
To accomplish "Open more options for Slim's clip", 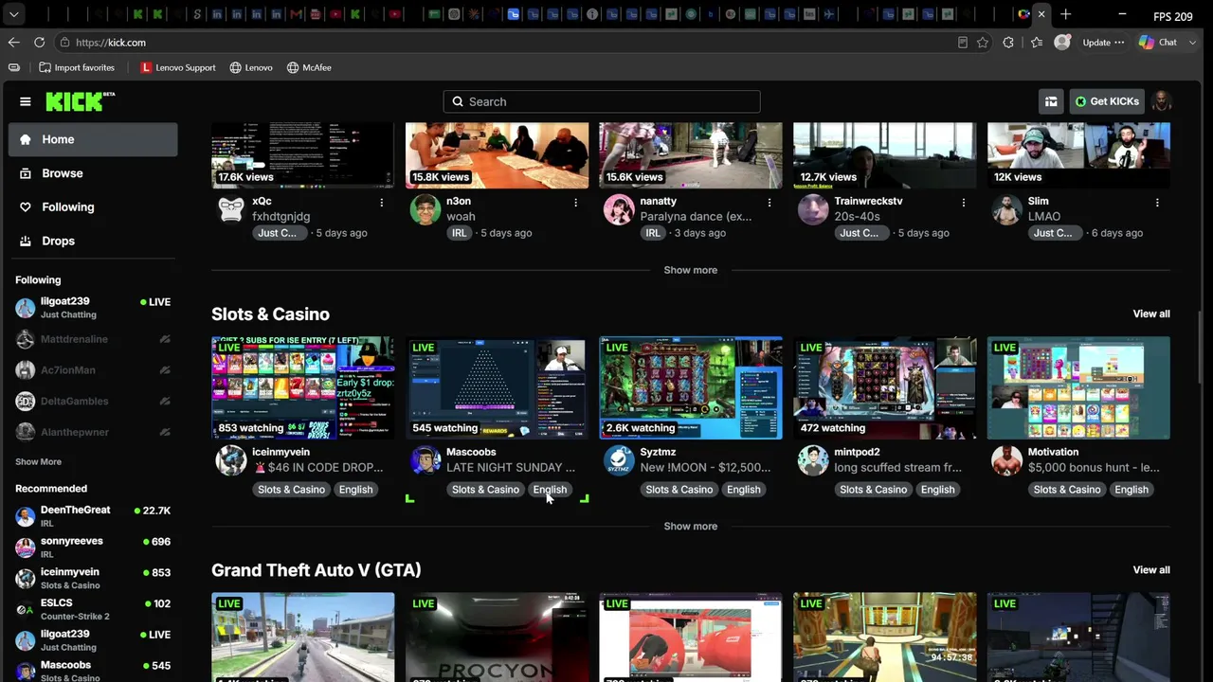I will (x=1157, y=203).
